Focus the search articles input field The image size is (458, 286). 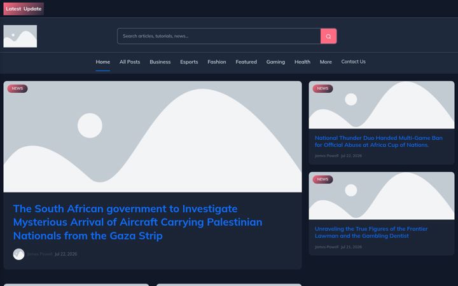click(219, 36)
